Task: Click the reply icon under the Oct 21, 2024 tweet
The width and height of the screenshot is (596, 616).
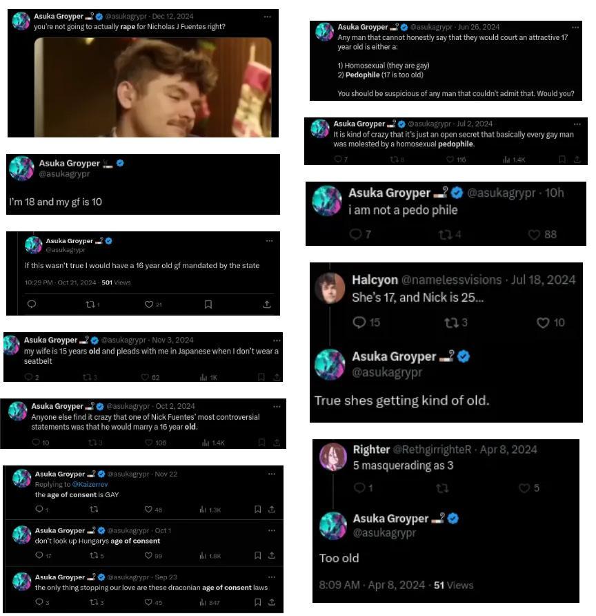Action: [32, 304]
